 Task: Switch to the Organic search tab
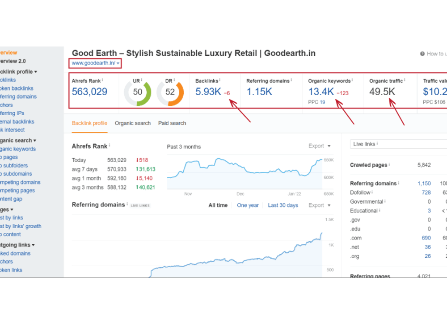133,123
